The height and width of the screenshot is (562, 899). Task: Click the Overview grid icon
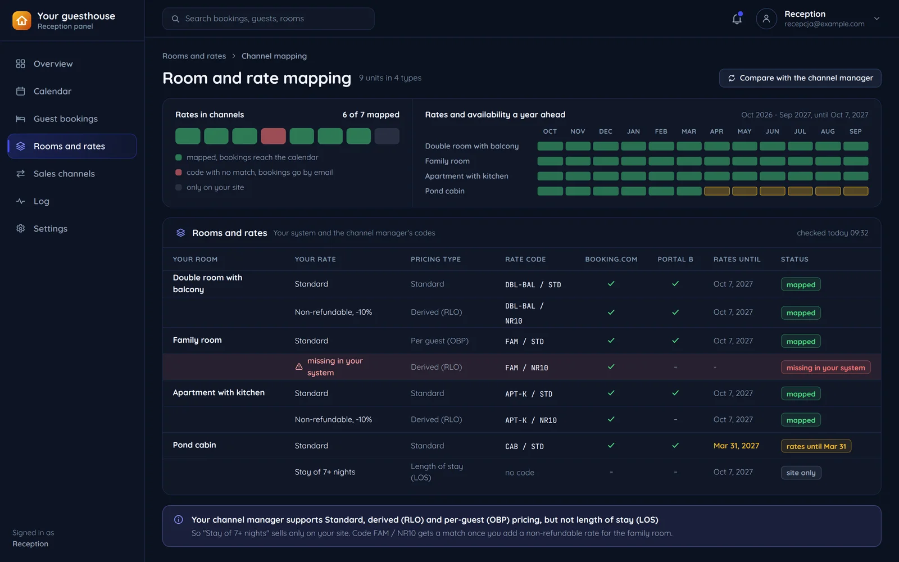21,64
